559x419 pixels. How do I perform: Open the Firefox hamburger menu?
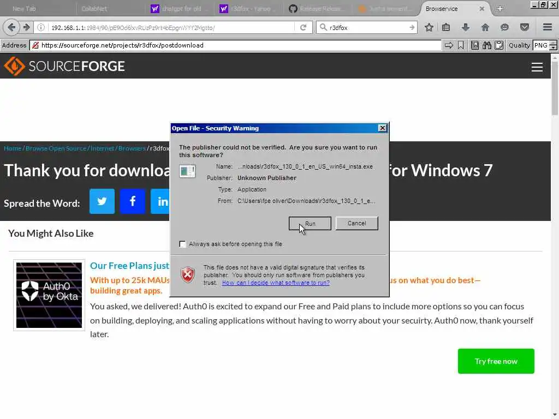547,27
